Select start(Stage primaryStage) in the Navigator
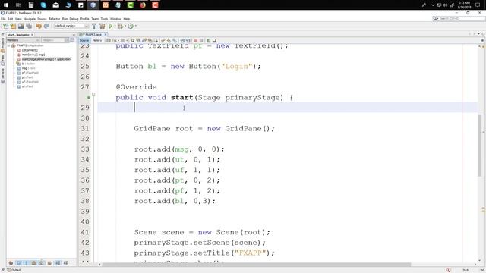Screen dimensions: 486x273 [x=46, y=59]
